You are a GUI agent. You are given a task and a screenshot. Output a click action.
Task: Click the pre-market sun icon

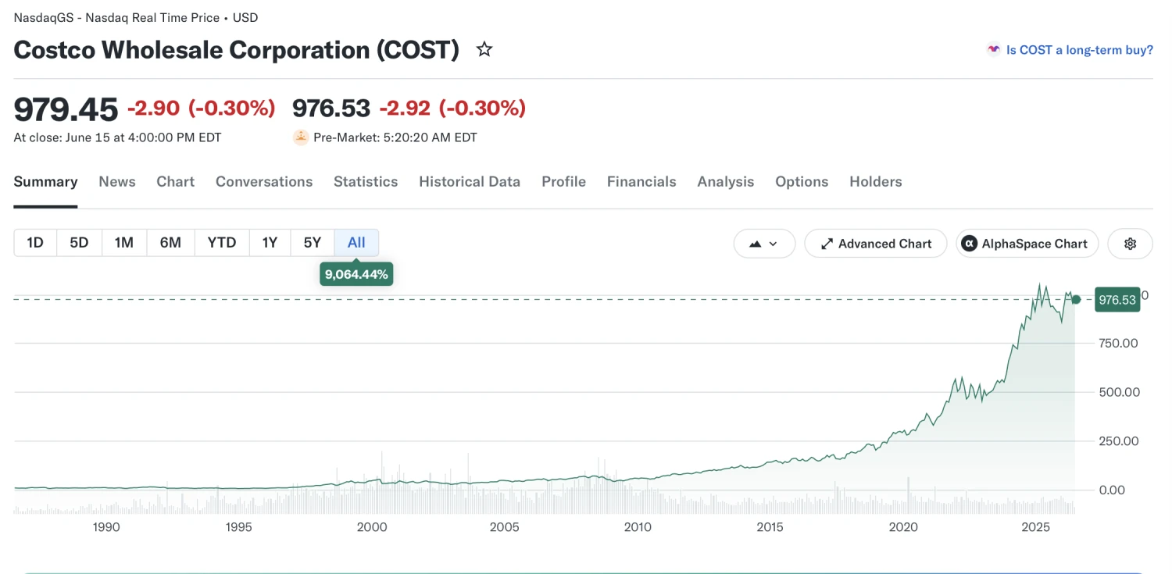[x=301, y=137]
